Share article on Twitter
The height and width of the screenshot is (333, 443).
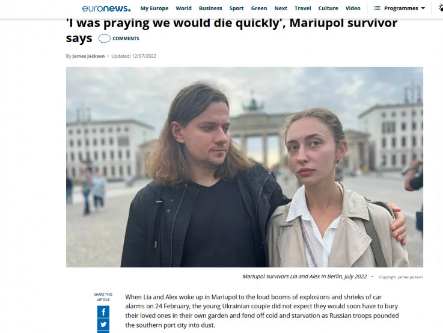[103, 324]
